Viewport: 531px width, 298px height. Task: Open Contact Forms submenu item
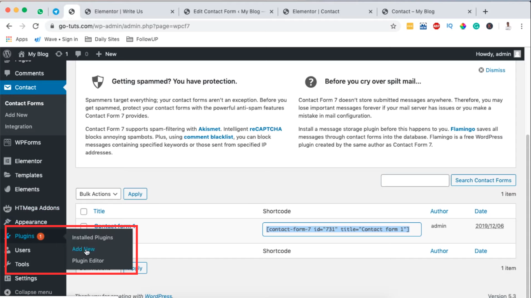point(24,103)
